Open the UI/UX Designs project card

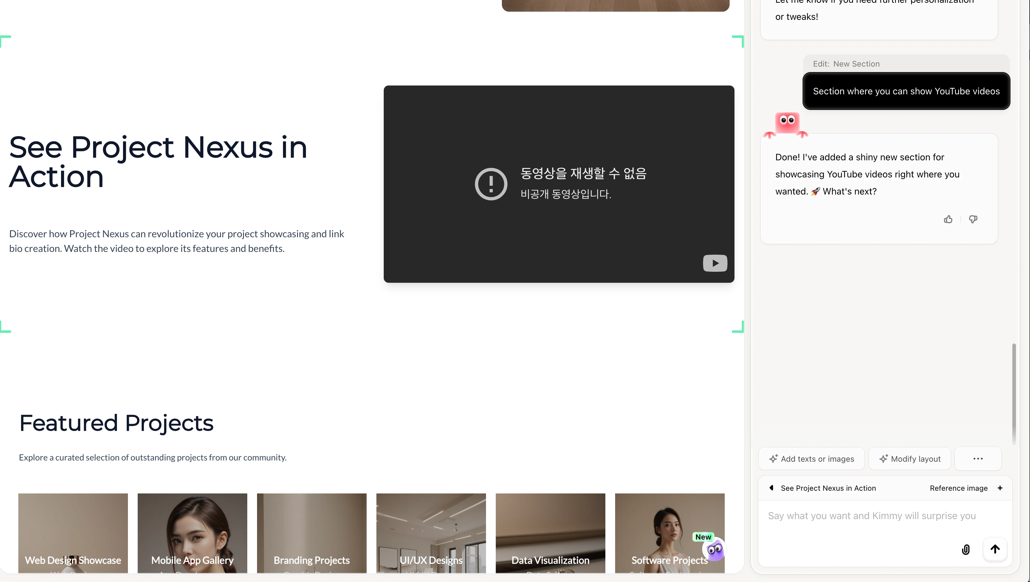pyautogui.click(x=431, y=533)
